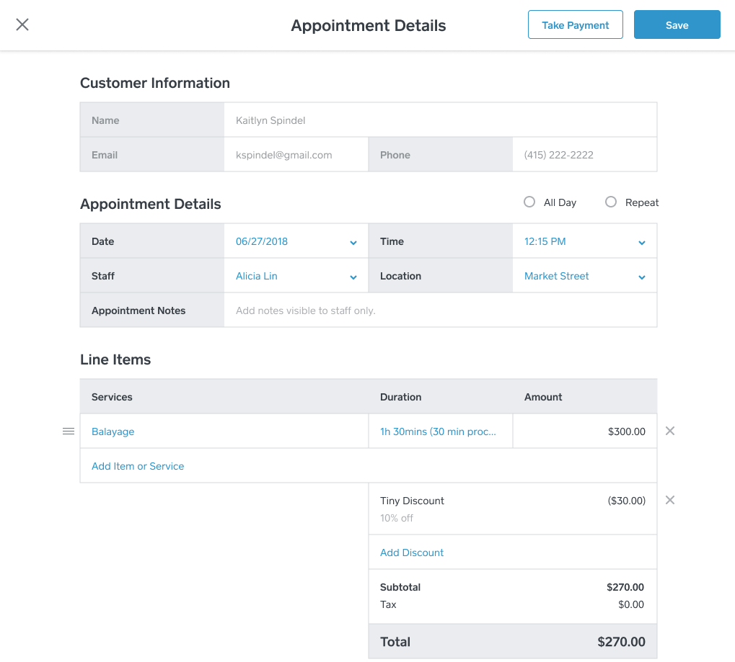
Task: Click the Appointment Notes field
Action: [440, 311]
